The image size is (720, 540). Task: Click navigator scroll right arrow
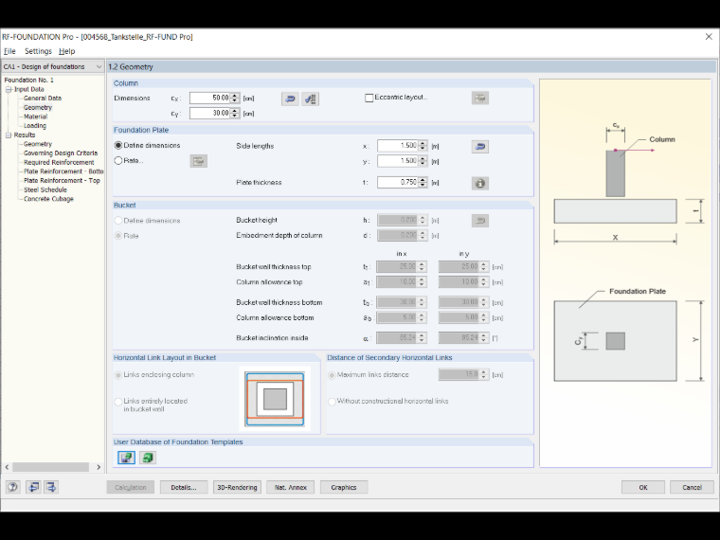[99, 467]
